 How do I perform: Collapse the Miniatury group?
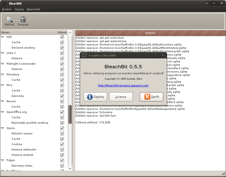click(x=3, y=75)
